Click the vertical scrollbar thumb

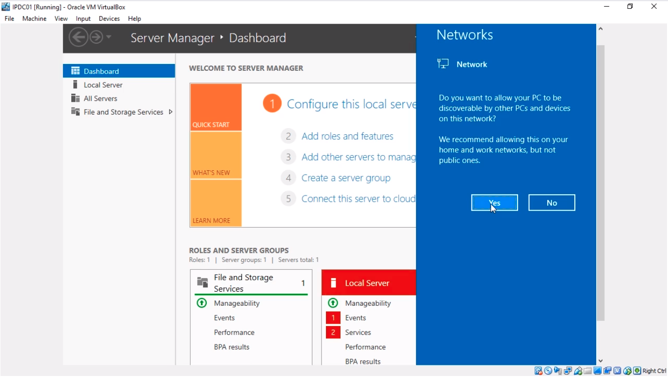click(601, 183)
